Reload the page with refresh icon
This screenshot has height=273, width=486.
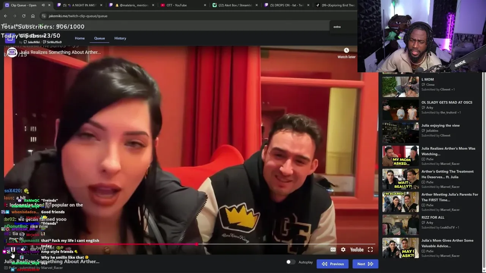point(24,16)
